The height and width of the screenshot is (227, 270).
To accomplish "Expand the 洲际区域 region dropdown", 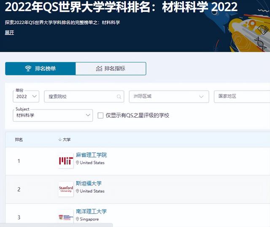I will point(169,97).
